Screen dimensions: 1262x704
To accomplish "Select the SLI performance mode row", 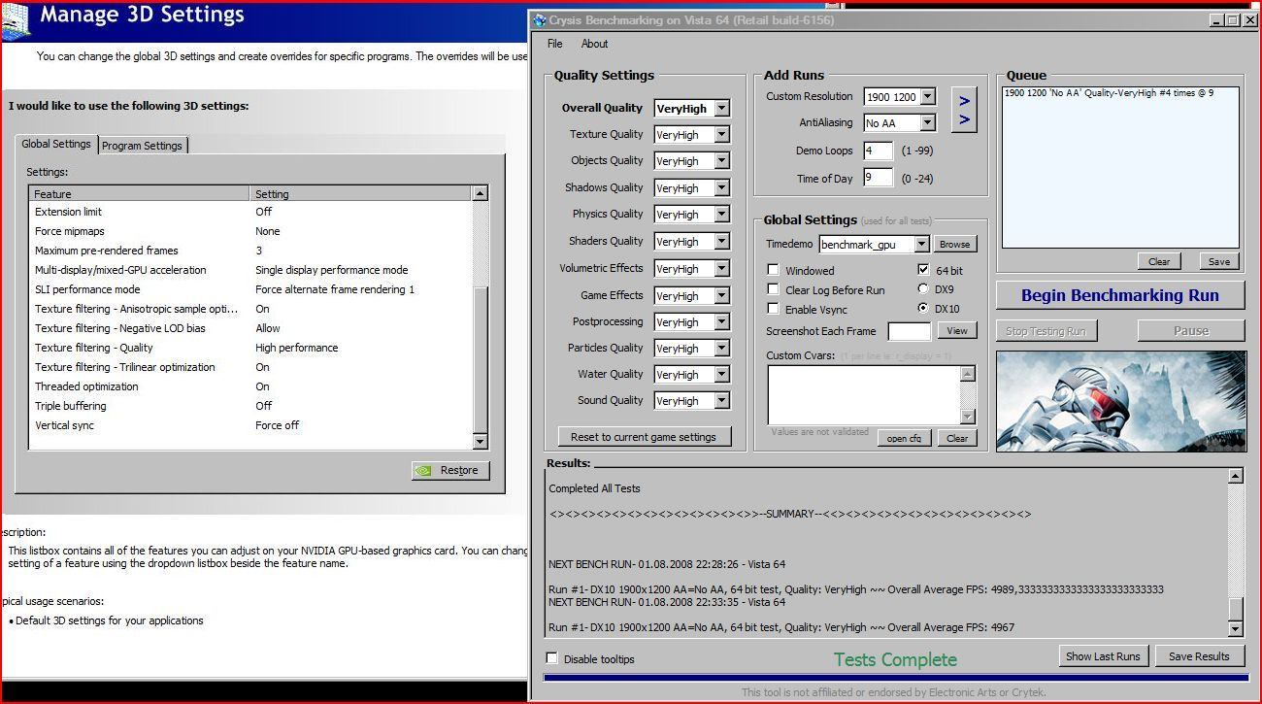I will pos(250,289).
